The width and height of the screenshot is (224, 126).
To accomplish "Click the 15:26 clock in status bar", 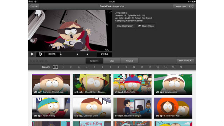I will 112,1.
